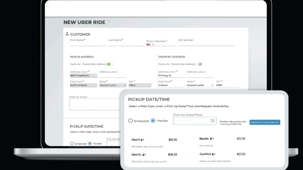This screenshot has height=170, width=303.
Task: Click the 'Eco-Friendly' description text
Action: 206,146
